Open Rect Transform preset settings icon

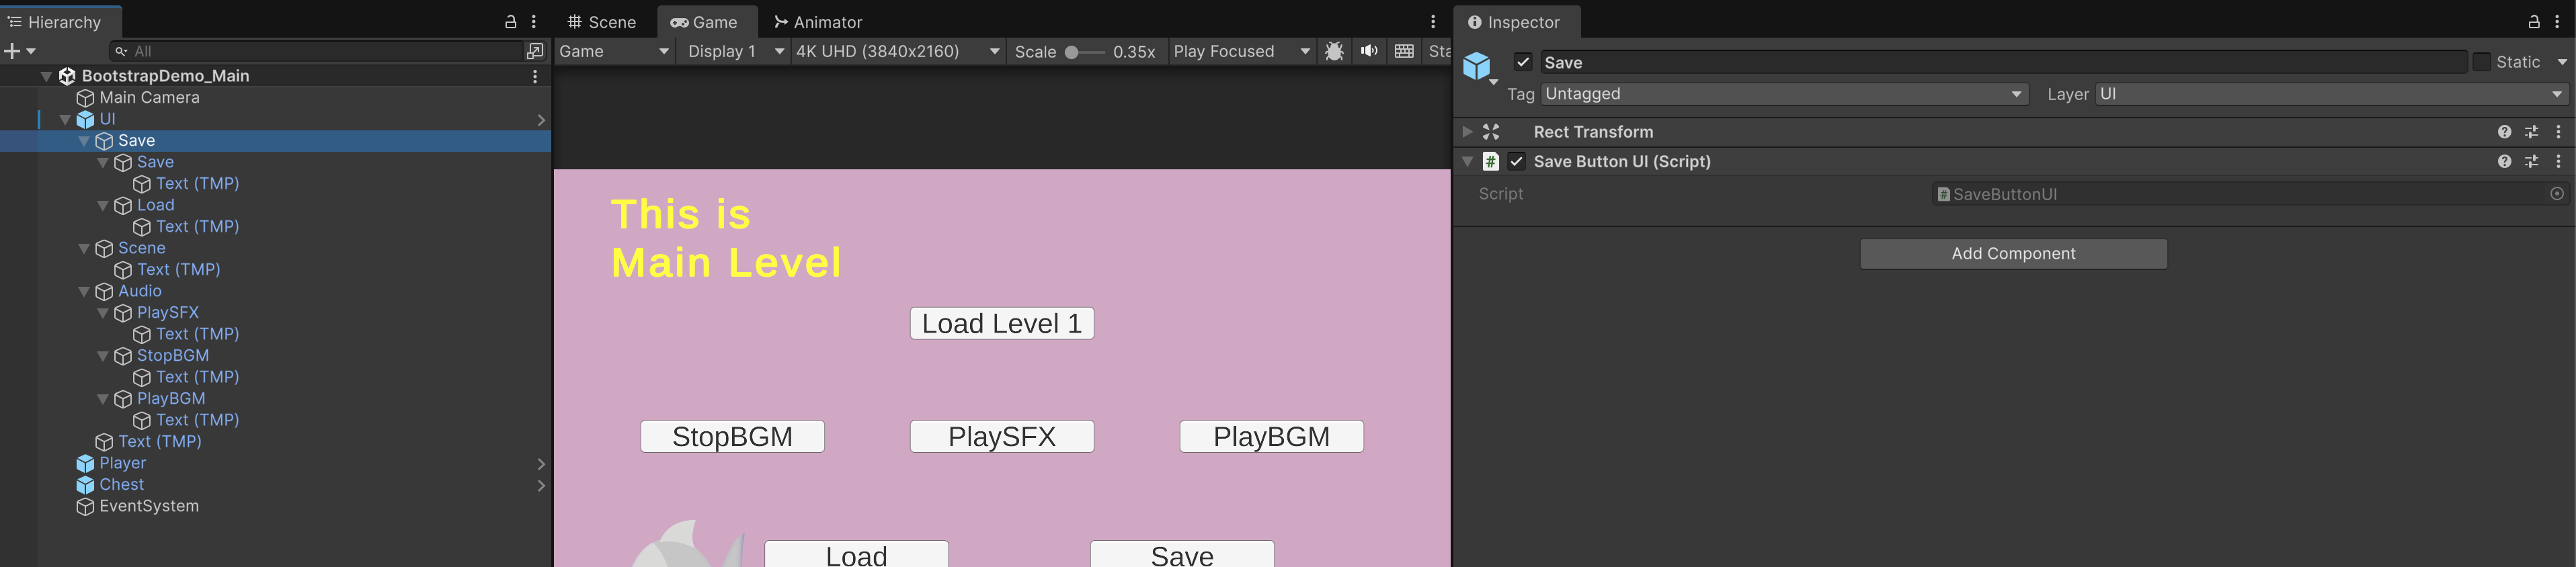(x=2531, y=132)
